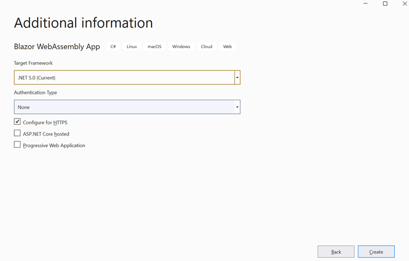
Task: Click the Web project type tag
Action: click(227, 46)
